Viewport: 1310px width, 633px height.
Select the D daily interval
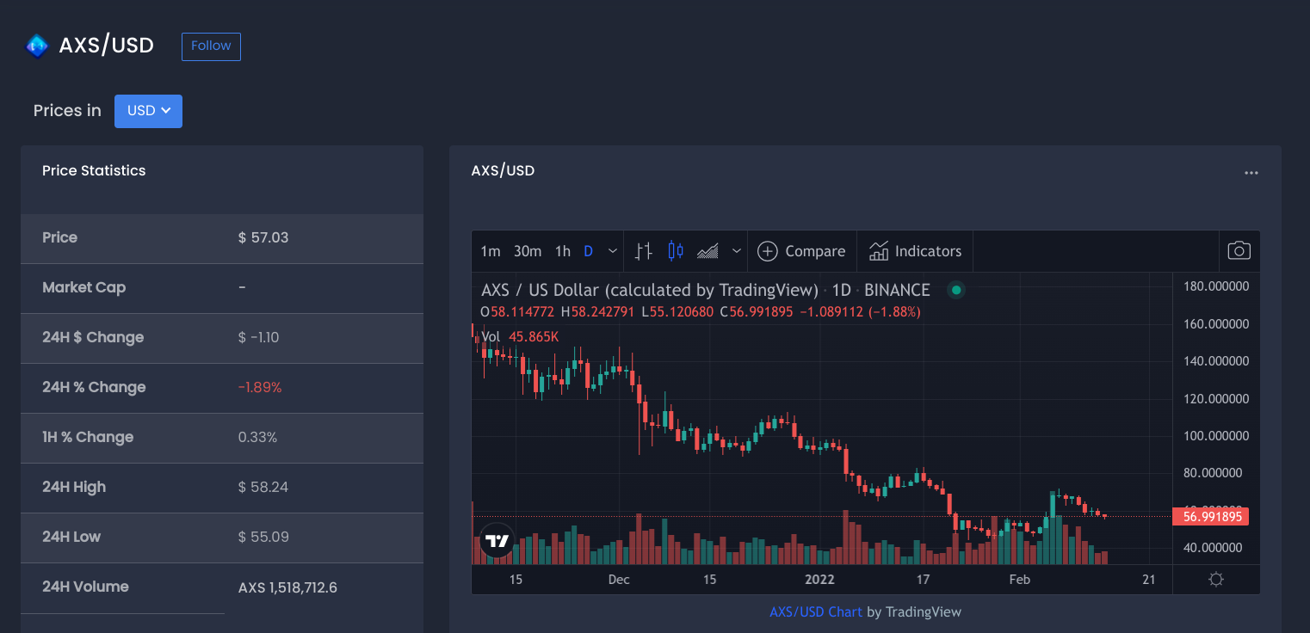(589, 251)
